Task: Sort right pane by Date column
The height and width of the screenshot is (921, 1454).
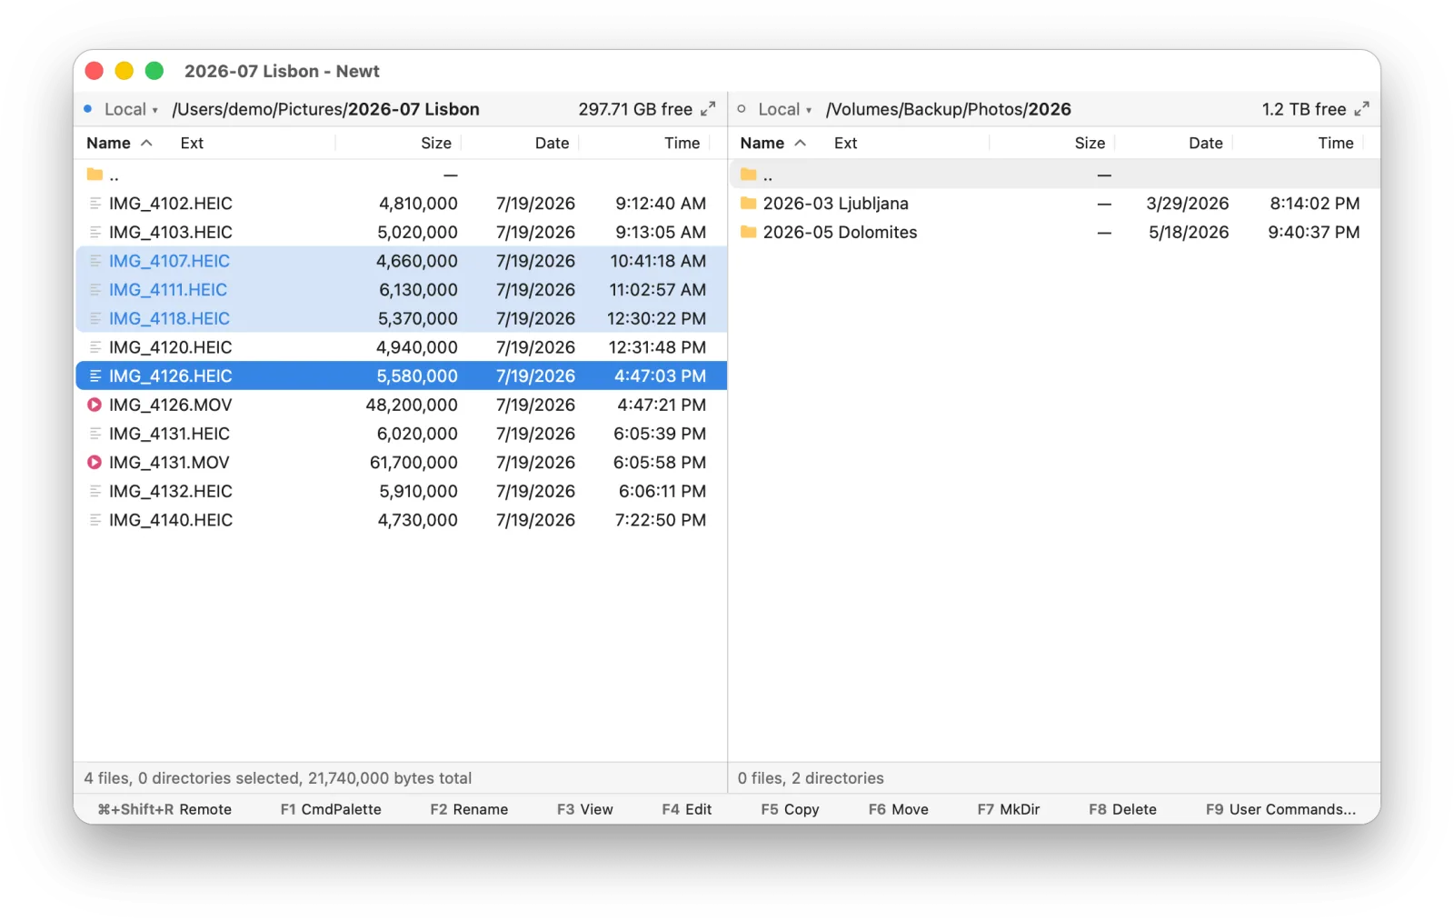Action: (x=1205, y=143)
